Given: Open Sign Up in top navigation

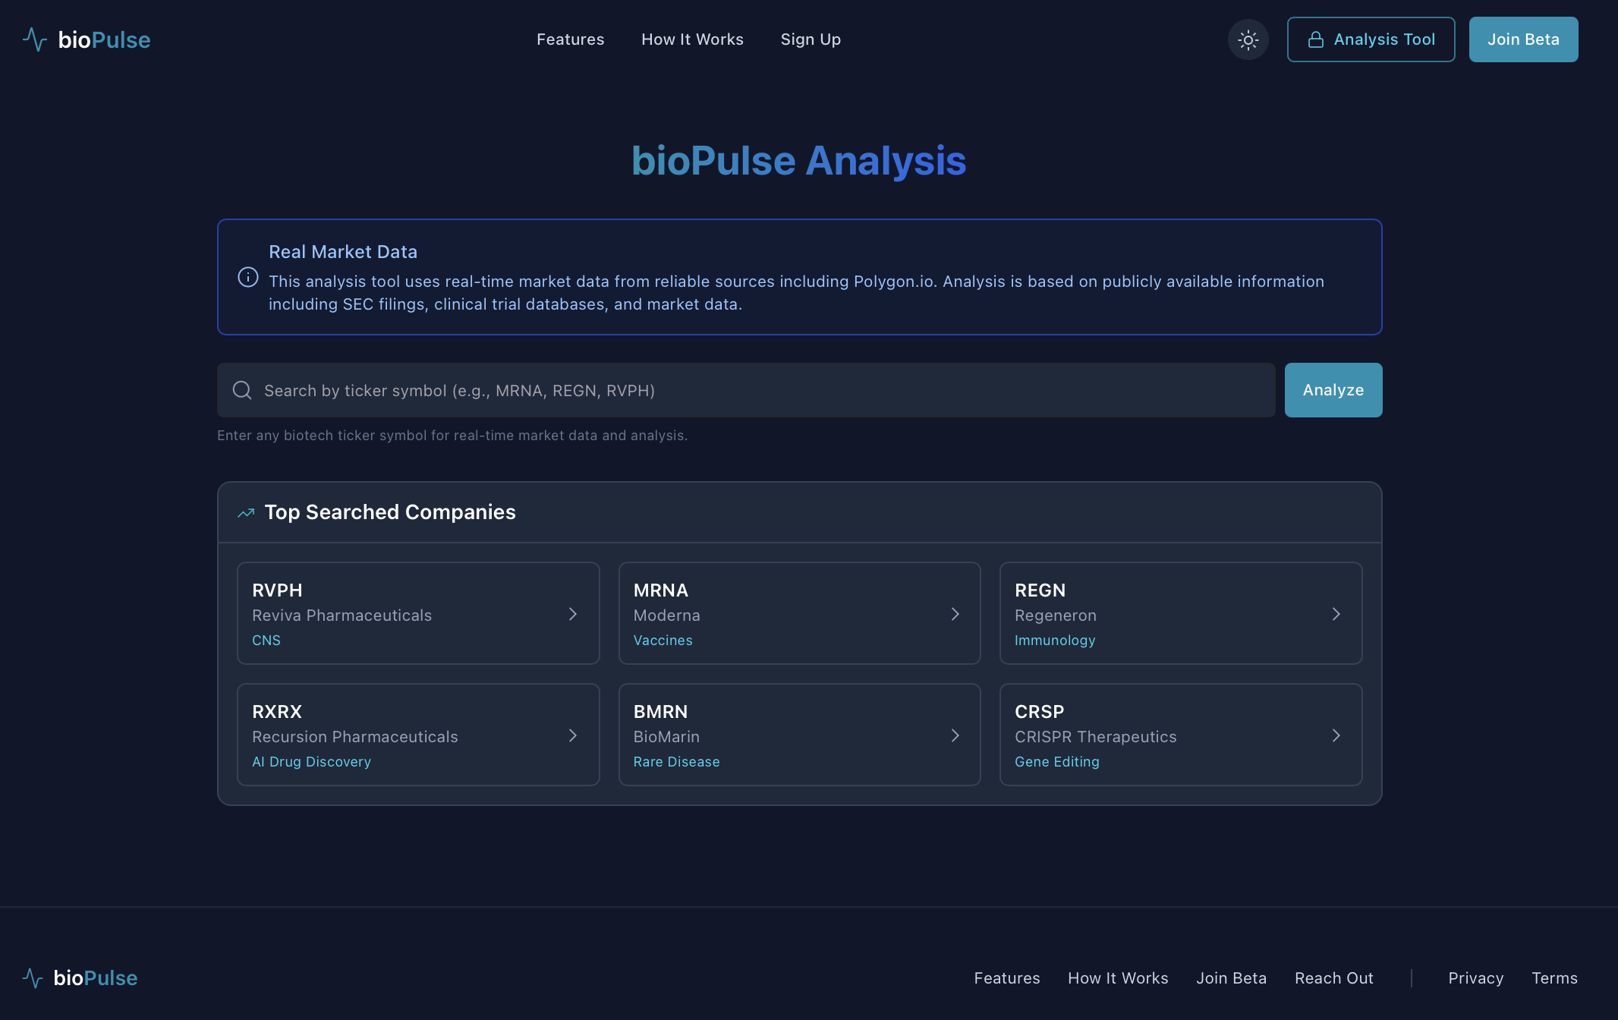Looking at the screenshot, I should pyautogui.click(x=811, y=39).
